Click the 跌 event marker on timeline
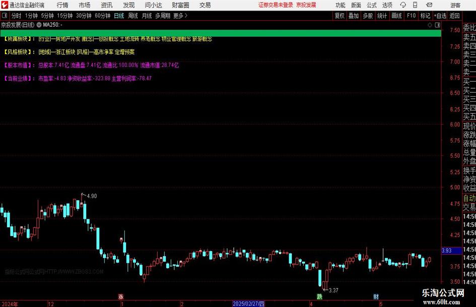476x307 pixels. pyautogui.click(x=319, y=296)
